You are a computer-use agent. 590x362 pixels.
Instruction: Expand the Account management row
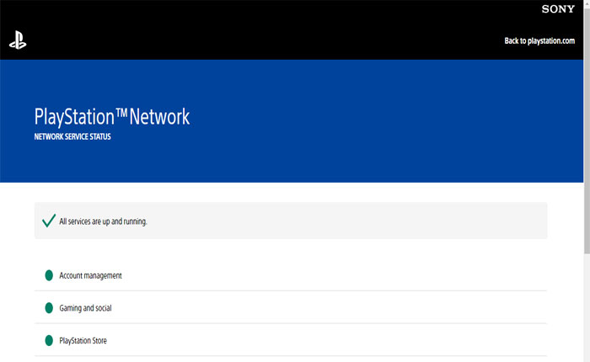point(291,275)
